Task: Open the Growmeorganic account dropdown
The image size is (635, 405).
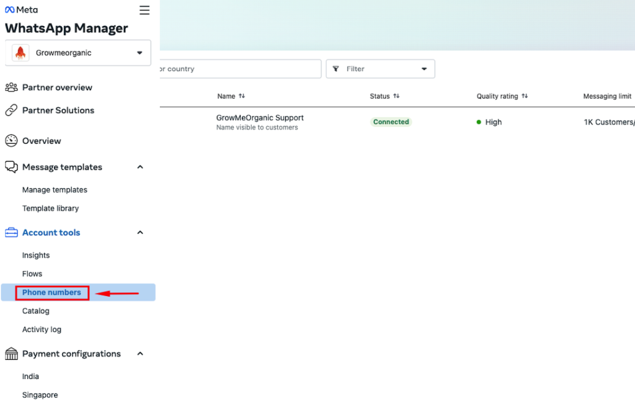Action: 78,53
